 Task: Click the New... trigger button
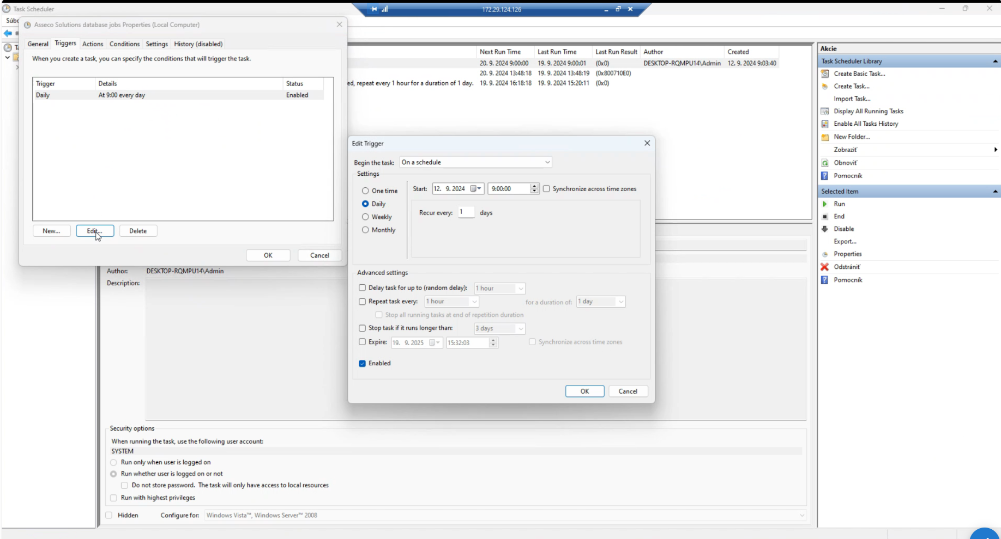51,231
